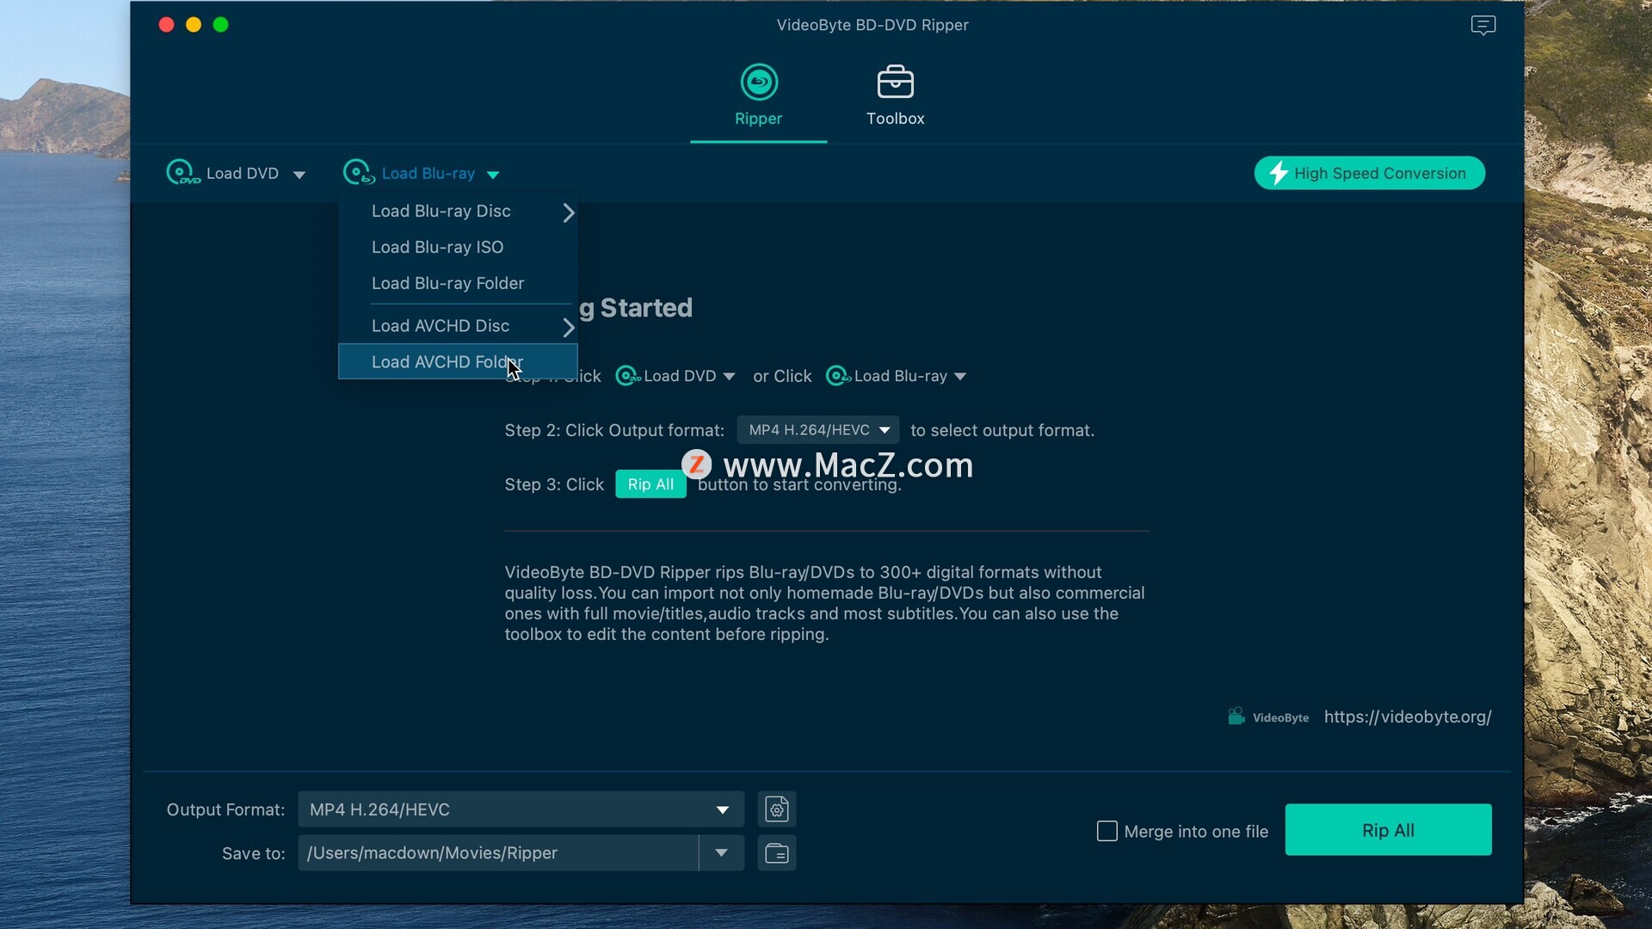
Task: Open the output folder browse icon
Action: tap(776, 853)
